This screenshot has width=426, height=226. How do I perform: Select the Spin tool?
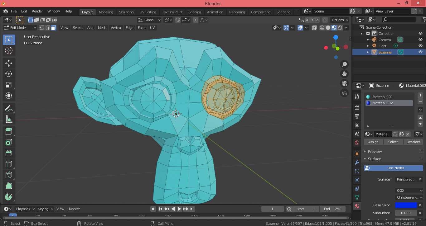[x=9, y=197]
